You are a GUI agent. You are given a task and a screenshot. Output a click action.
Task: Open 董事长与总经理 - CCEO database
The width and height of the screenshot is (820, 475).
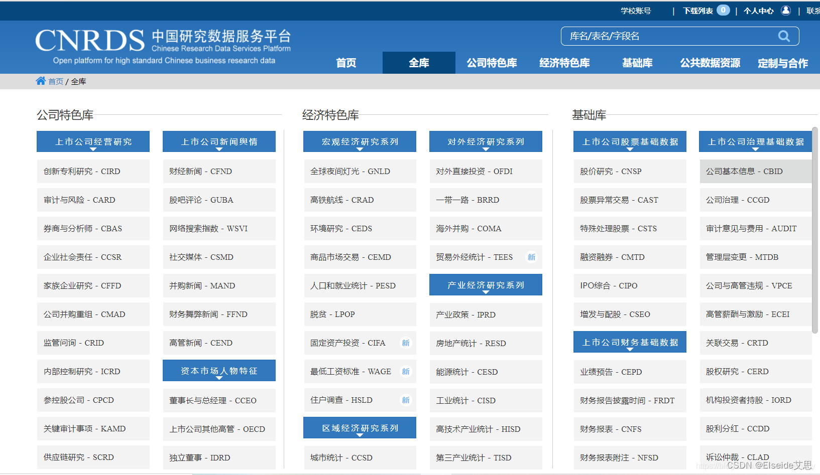[219, 400]
